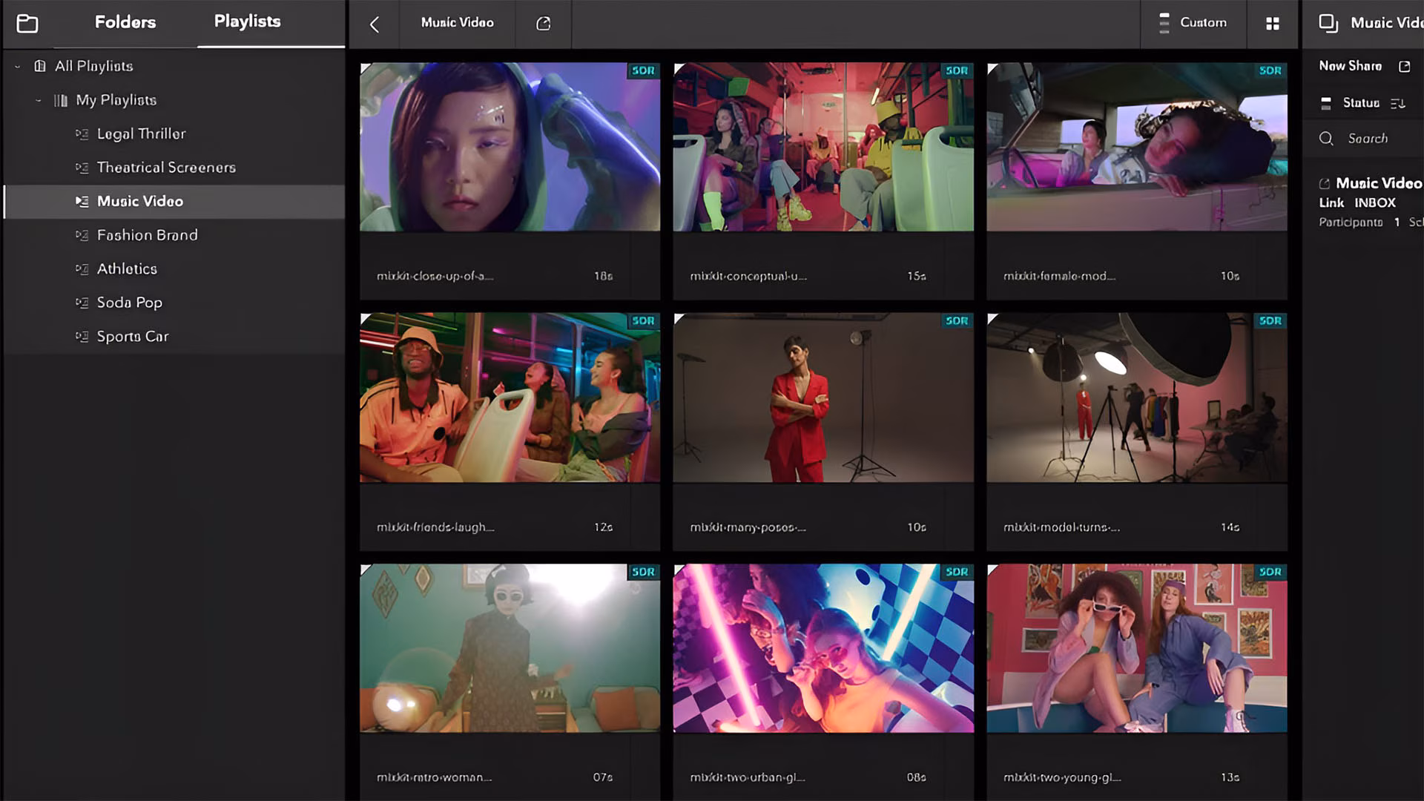Share playlist using header share icon
The height and width of the screenshot is (801, 1424).
544,24
